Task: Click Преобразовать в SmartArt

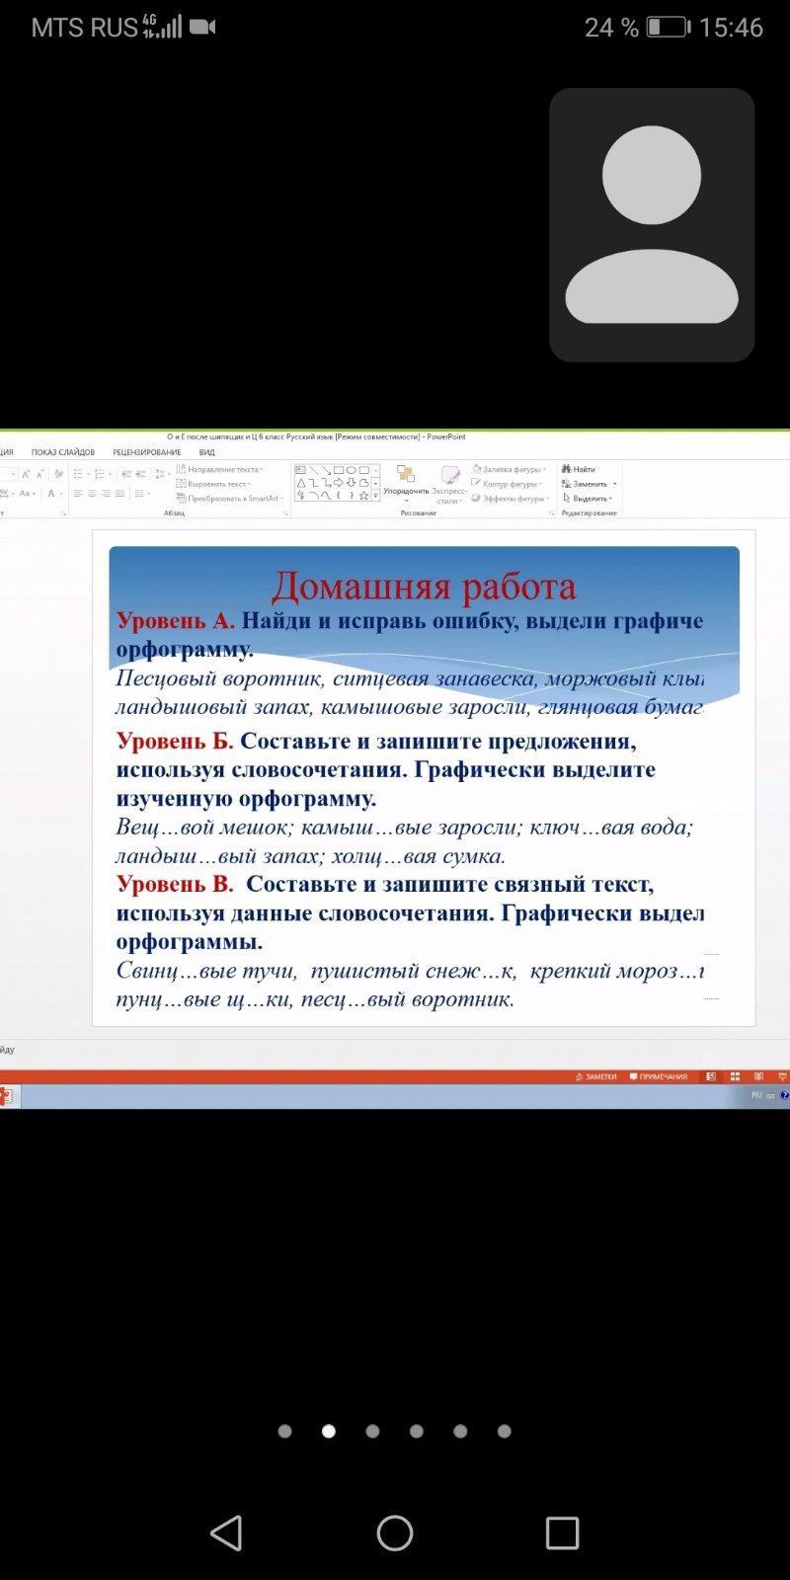Action: coord(229,499)
